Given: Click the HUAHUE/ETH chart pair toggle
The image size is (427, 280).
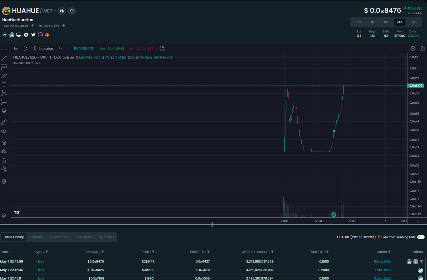Looking at the screenshot, I should pyautogui.click(x=84, y=48).
